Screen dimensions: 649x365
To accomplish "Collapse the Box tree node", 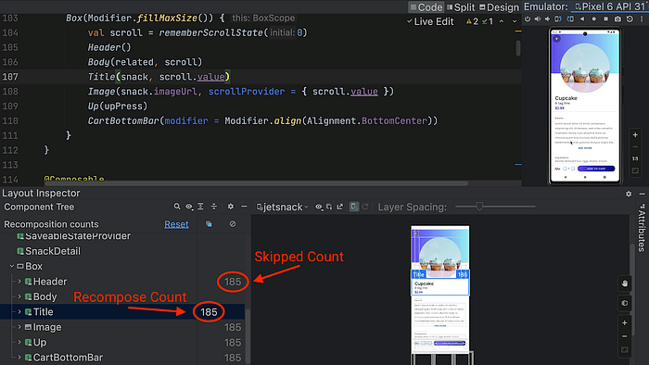I will click(12, 266).
